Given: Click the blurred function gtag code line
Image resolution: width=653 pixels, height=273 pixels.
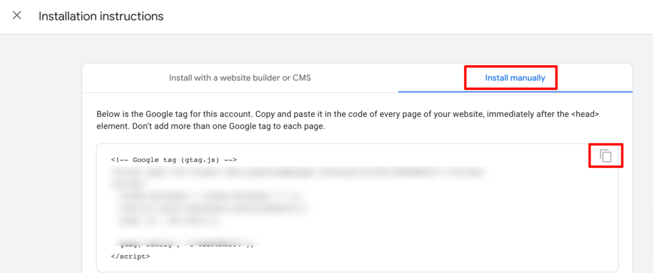Looking at the screenshot, I should click(212, 208).
